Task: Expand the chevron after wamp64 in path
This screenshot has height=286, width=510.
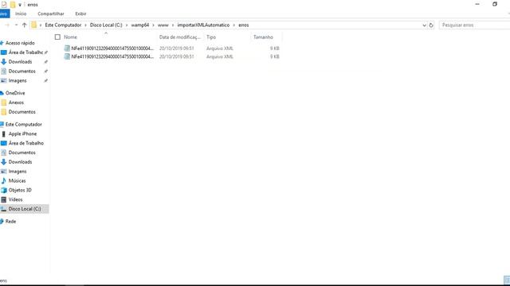Action: pyautogui.click(x=153, y=25)
